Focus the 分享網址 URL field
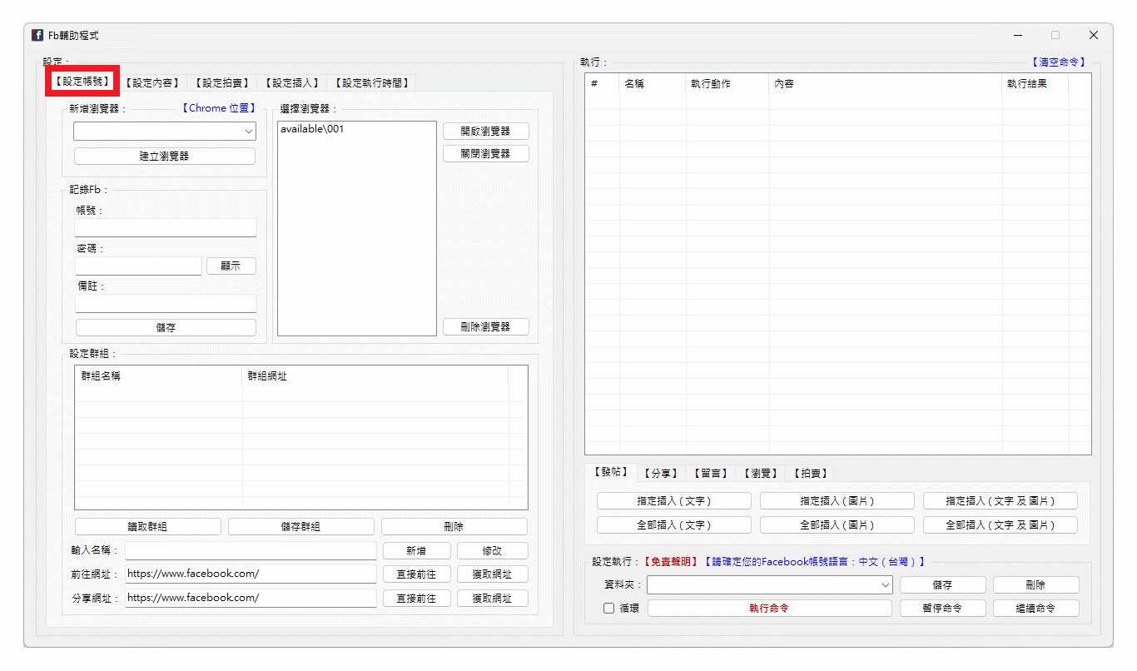Viewport: 1137px width, 671px height. (251, 598)
